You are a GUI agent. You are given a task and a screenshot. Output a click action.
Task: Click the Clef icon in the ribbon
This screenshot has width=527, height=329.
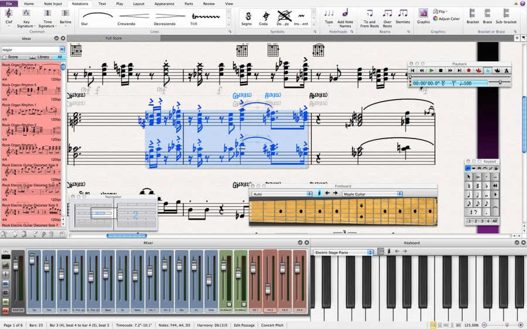[x=9, y=13]
